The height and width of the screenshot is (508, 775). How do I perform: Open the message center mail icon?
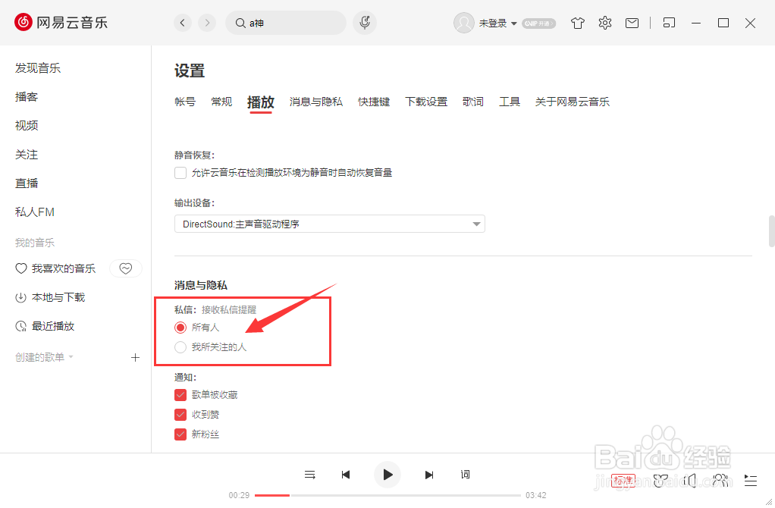[632, 23]
